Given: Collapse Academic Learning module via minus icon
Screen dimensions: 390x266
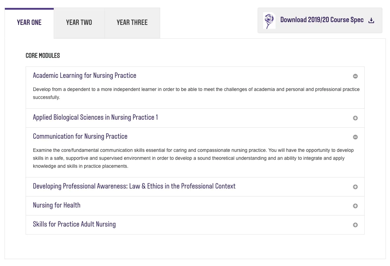Looking at the screenshot, I should coord(355,76).
